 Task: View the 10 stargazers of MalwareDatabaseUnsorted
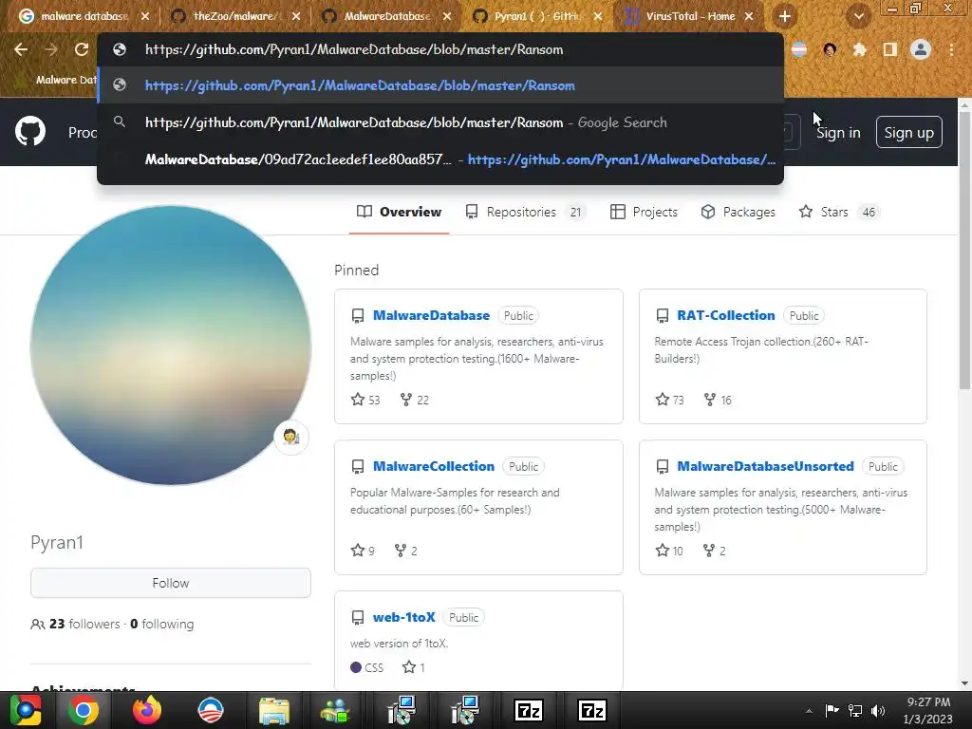pyautogui.click(x=669, y=551)
